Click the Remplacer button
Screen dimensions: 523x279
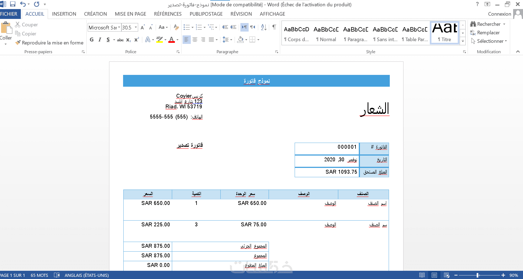click(485, 33)
